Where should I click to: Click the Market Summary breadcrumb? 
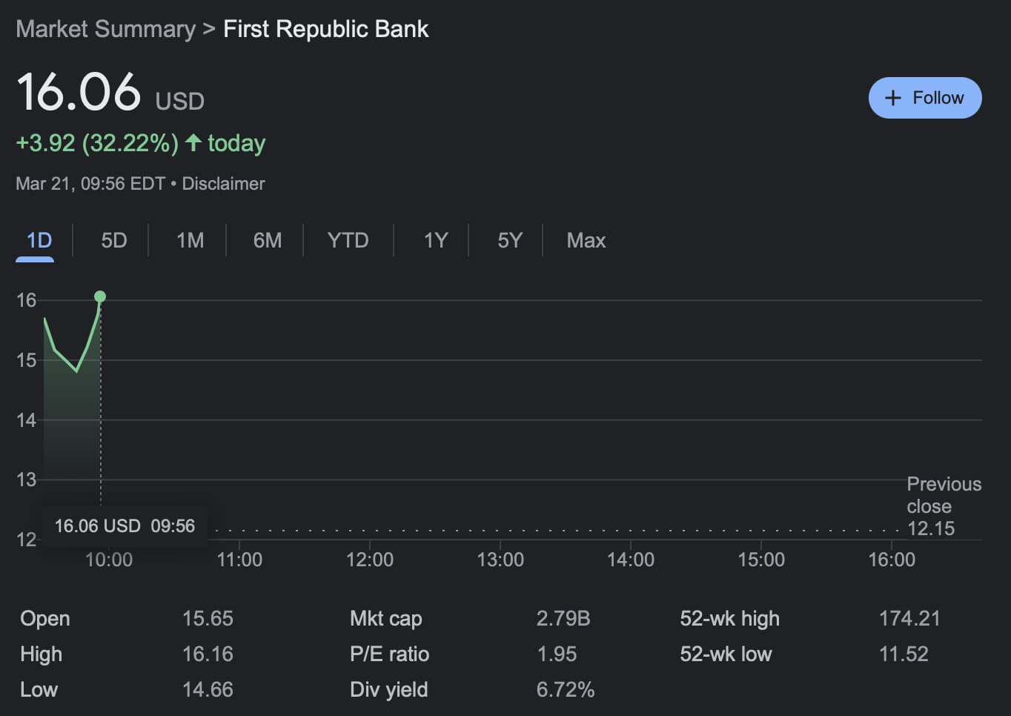coord(105,29)
